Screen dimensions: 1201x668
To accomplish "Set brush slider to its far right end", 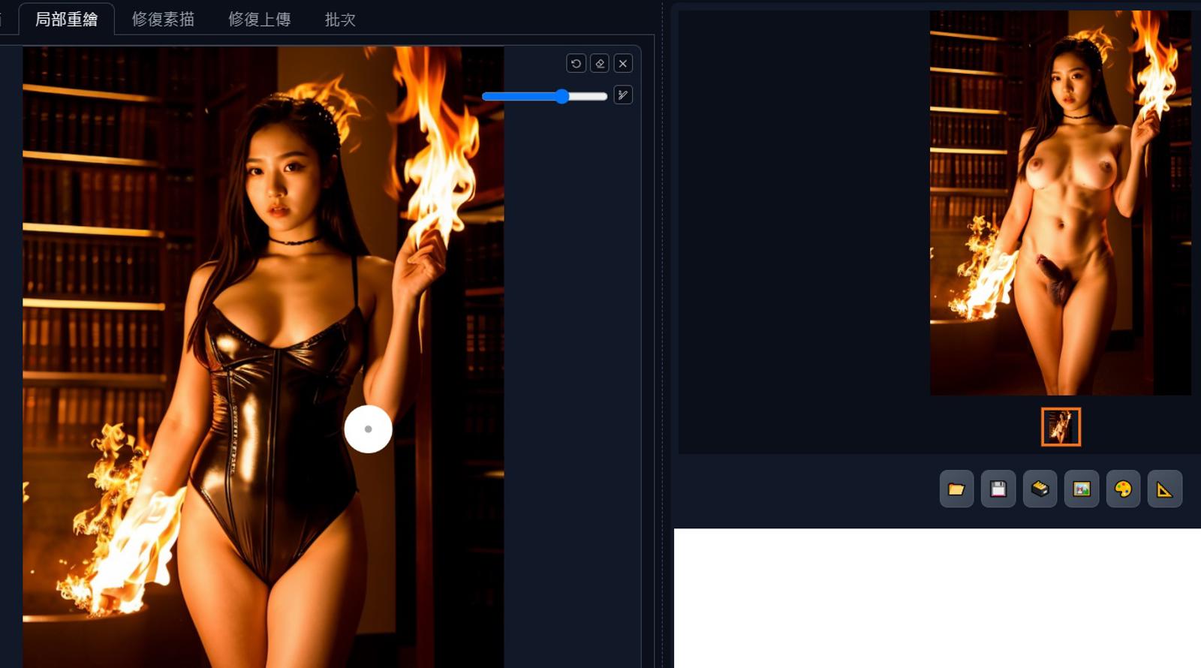I will click(605, 96).
